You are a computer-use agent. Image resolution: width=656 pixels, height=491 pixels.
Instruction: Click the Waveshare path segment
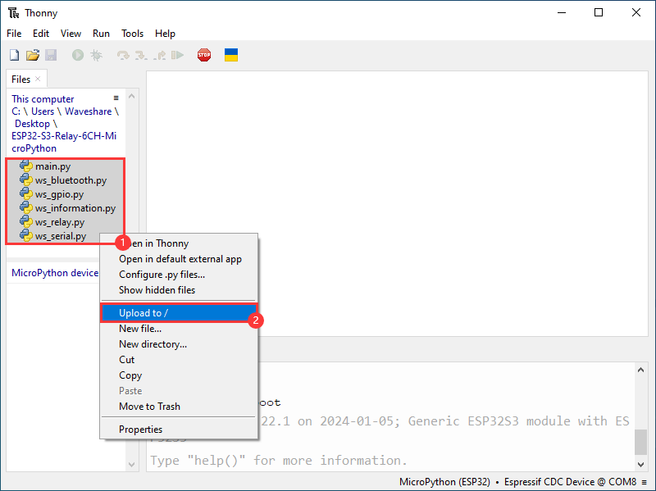(x=89, y=111)
